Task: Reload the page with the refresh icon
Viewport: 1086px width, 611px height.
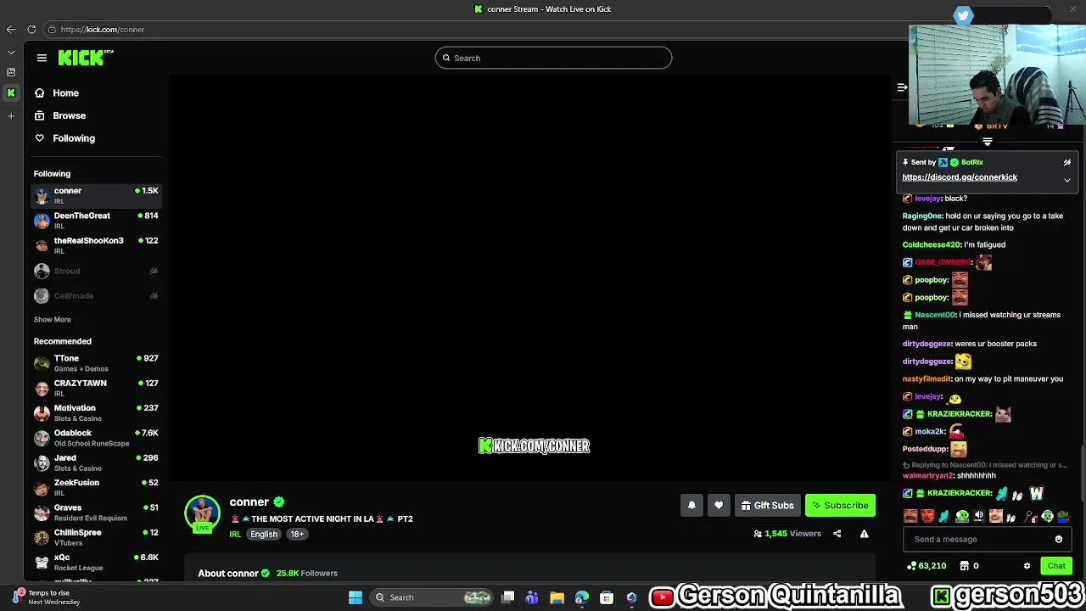Action: (x=31, y=30)
